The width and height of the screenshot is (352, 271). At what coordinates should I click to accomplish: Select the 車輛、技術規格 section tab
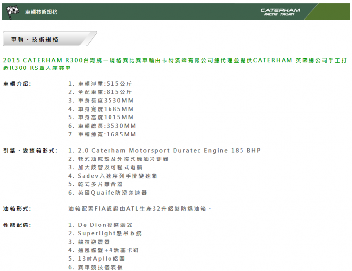50,39
